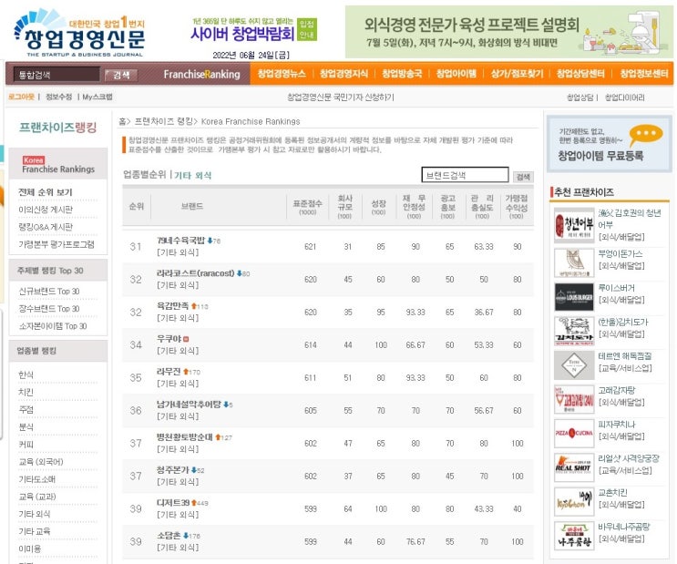
Task: Open brand 라무진
Action: pyautogui.click(x=169, y=372)
